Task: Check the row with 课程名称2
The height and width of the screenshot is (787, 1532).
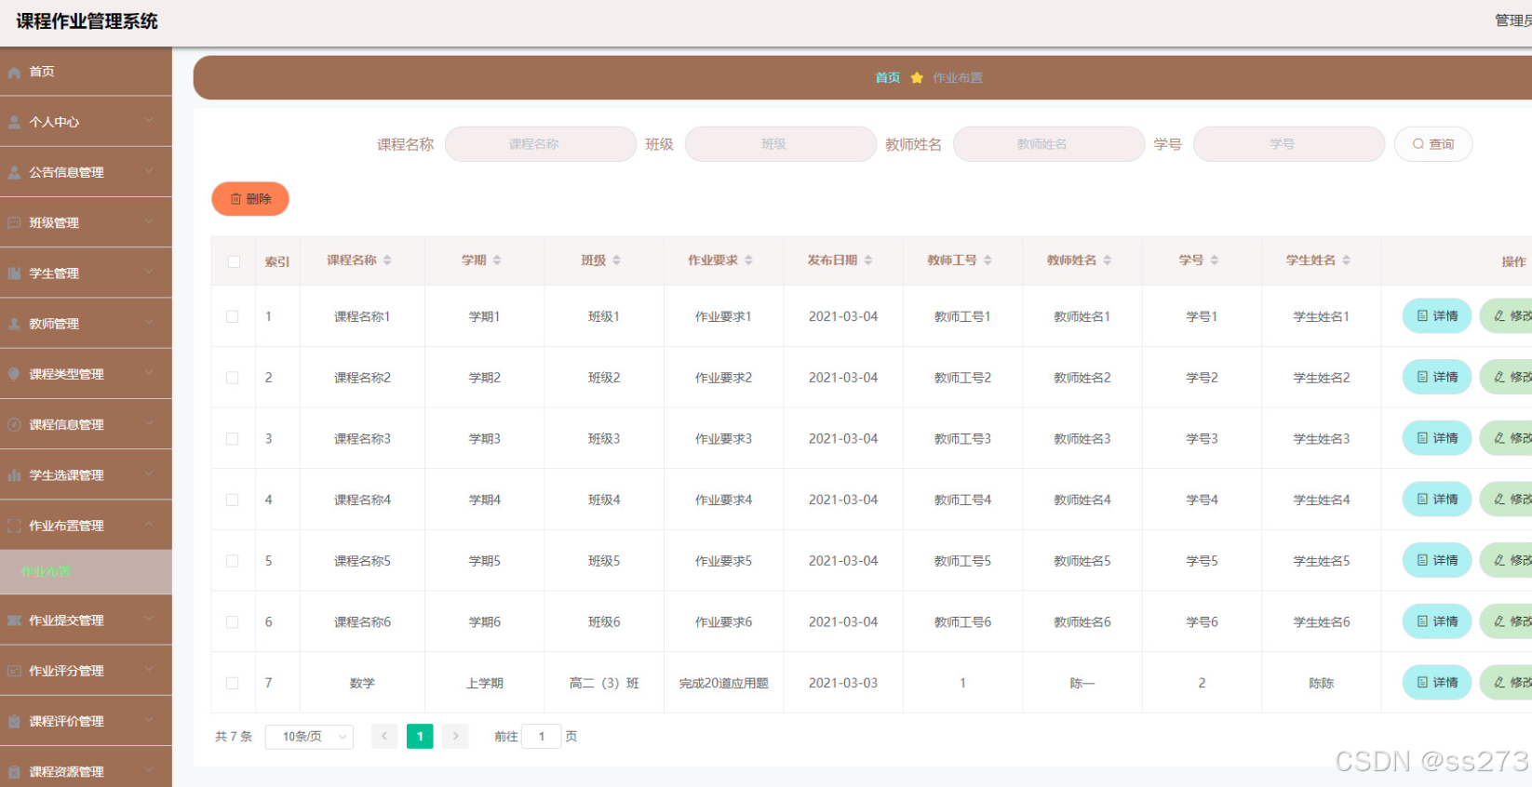Action: [233, 378]
